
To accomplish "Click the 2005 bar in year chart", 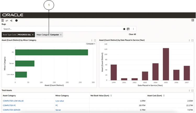I will click(x=166, y=64).
